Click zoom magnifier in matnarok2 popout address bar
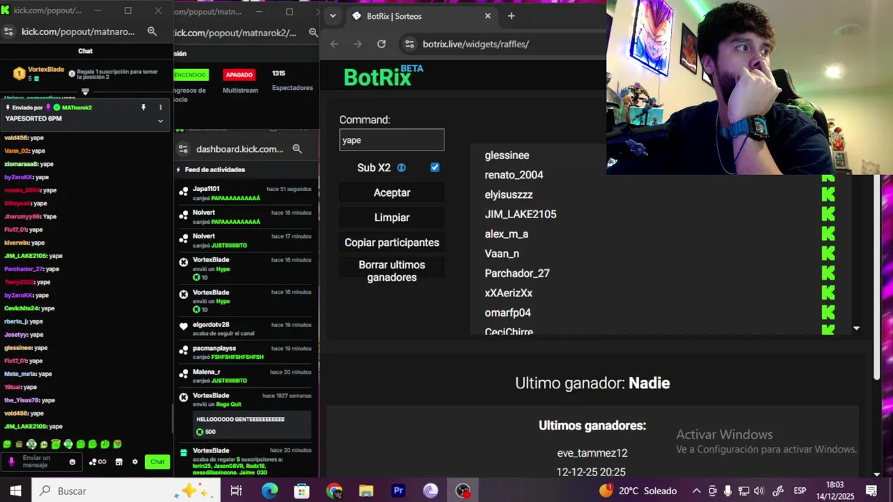 point(313,33)
